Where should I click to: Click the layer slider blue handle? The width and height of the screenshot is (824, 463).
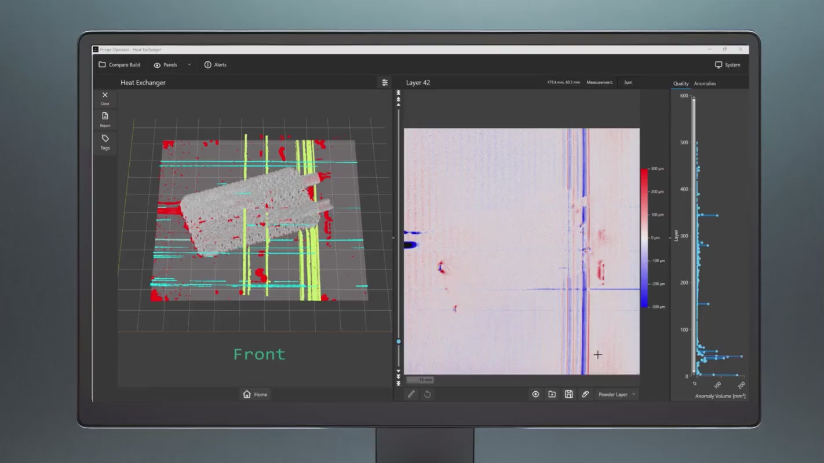click(x=399, y=342)
